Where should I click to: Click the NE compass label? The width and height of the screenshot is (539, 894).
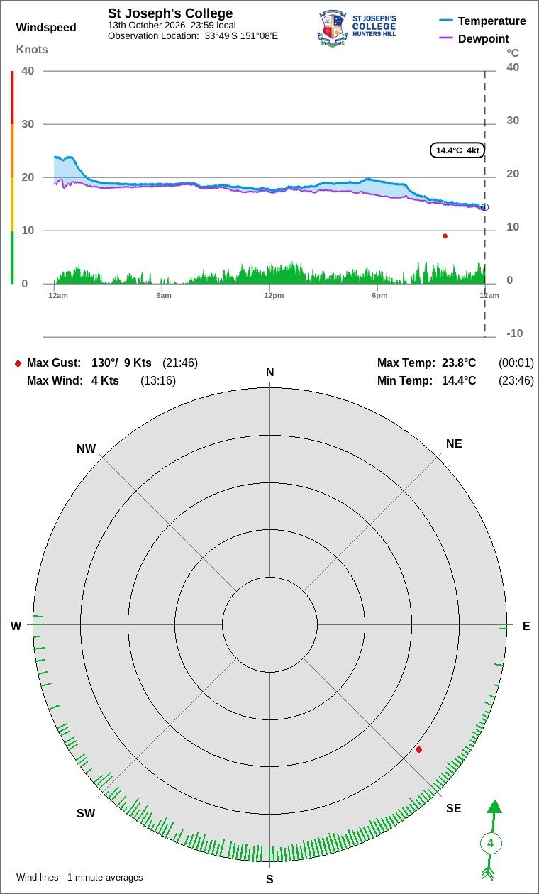[454, 444]
